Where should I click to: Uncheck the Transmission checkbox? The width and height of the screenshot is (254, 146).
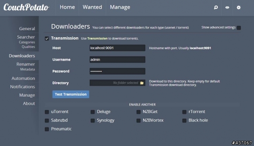click(x=47, y=38)
